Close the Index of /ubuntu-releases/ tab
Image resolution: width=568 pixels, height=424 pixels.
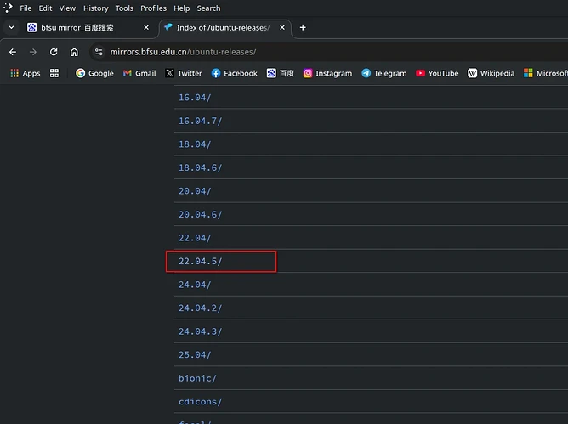click(281, 27)
